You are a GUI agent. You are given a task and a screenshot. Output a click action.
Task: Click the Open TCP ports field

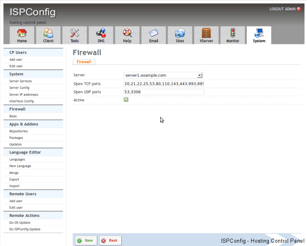[164, 84]
